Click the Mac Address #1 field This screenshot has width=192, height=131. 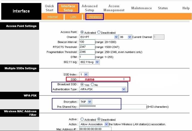95,129
